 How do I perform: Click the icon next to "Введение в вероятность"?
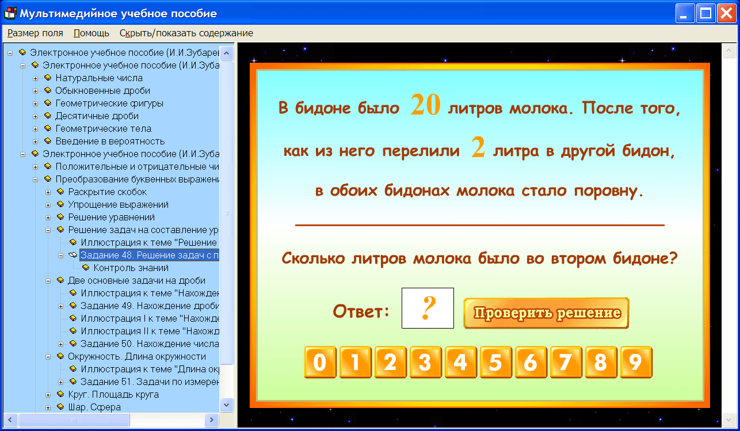[x=48, y=142]
